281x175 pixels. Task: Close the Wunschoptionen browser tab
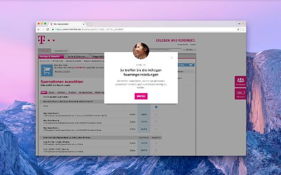point(83,24)
